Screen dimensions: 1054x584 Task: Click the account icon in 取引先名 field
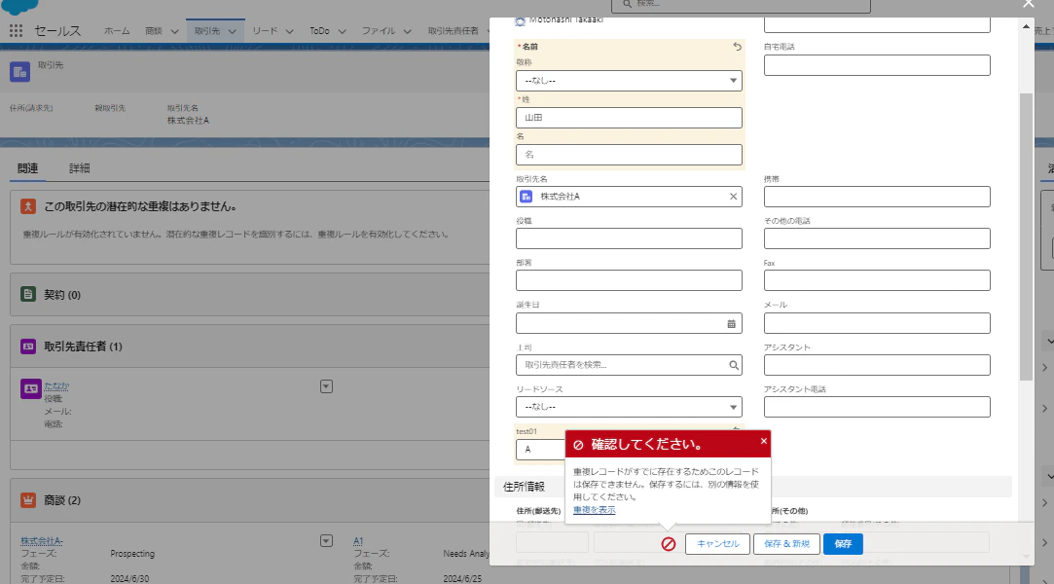(527, 197)
